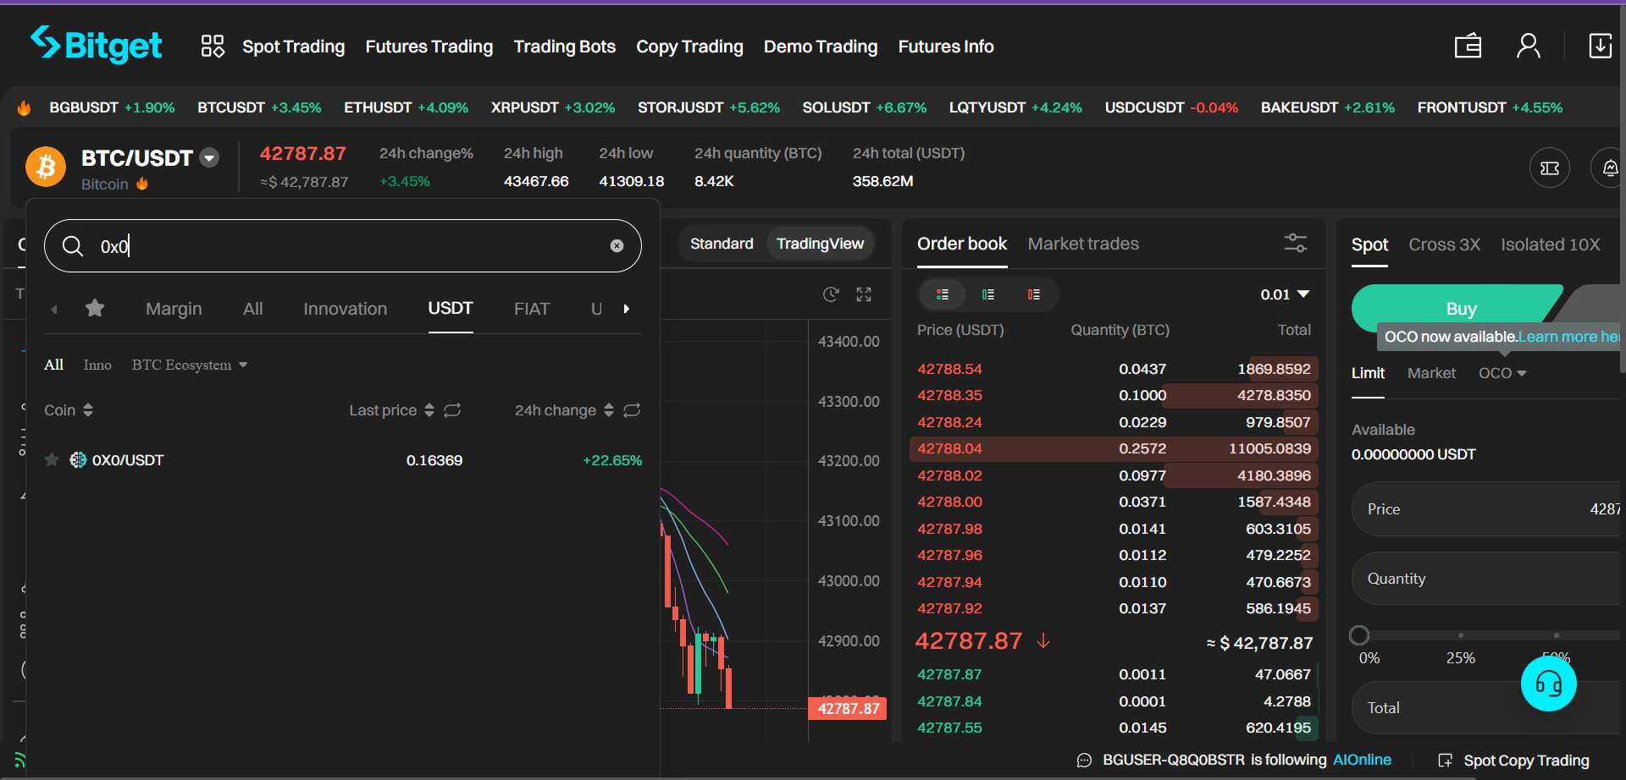Screen dimensions: 1626x780
Task: Switch to Market trades tab
Action: coord(1083,244)
